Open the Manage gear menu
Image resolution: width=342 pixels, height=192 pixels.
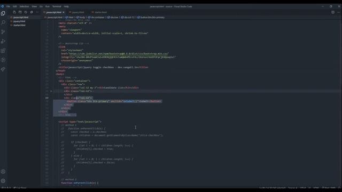pos(3,181)
